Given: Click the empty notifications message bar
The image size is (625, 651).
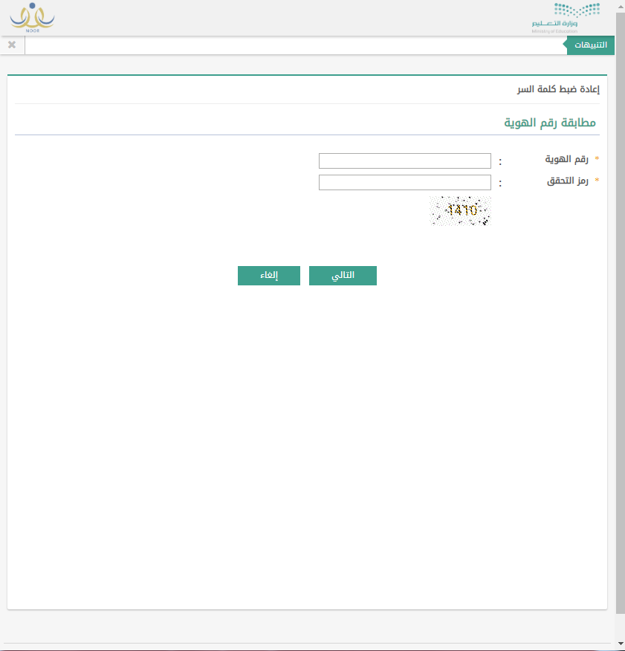Looking at the screenshot, I should pyautogui.click(x=297, y=45).
